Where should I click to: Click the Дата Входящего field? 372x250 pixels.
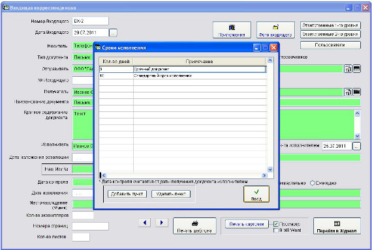[x=90, y=33]
